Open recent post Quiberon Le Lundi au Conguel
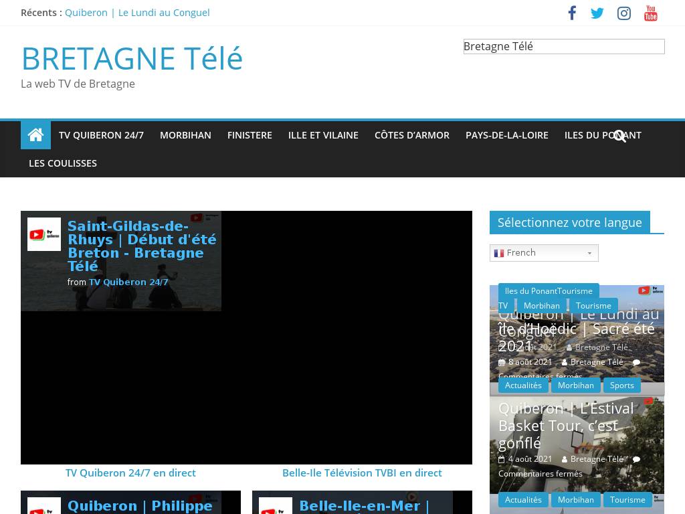 [x=137, y=13]
